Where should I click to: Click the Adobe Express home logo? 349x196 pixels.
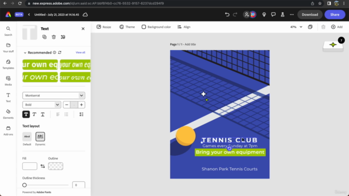point(8,15)
